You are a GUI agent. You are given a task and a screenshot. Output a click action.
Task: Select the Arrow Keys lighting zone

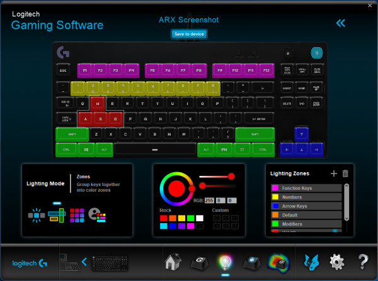(306, 206)
